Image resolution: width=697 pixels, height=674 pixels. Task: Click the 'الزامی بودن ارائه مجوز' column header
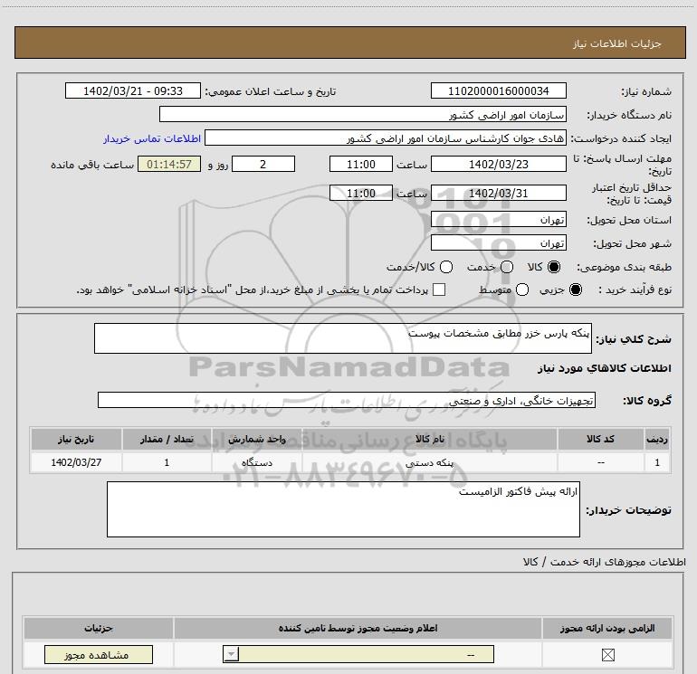pos(607,628)
